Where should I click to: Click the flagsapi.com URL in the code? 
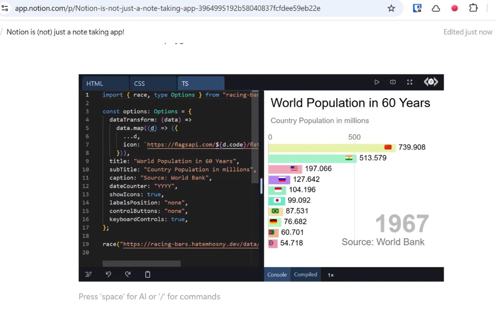click(x=203, y=144)
